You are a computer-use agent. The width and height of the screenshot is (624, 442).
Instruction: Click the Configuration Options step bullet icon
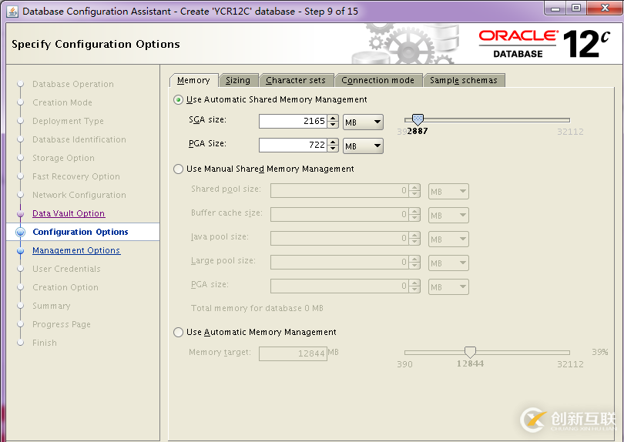pyautogui.click(x=20, y=233)
